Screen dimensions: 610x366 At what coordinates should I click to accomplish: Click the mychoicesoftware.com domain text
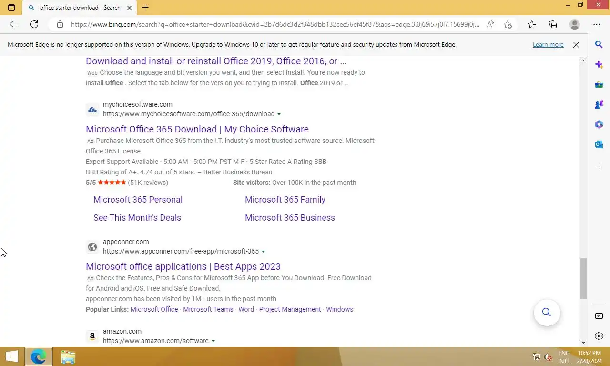(138, 104)
